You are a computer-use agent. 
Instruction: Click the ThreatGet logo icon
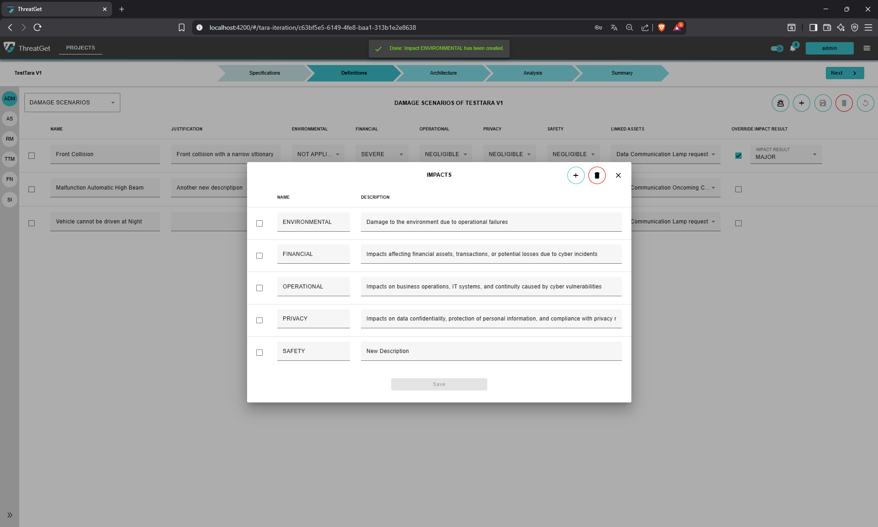(x=10, y=48)
